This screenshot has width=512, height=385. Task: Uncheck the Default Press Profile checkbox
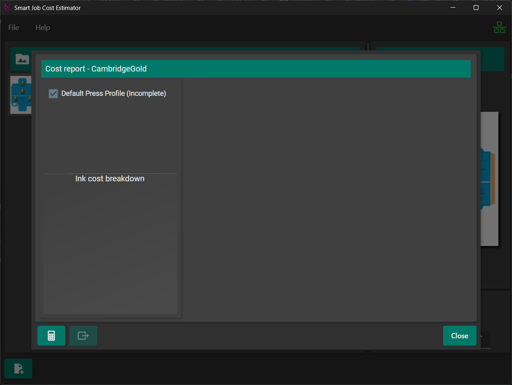tap(53, 93)
